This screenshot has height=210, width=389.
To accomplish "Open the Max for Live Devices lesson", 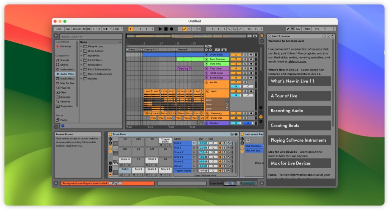I will [x=299, y=163].
